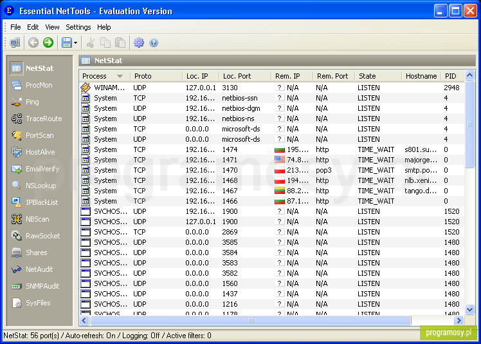The image size is (481, 344).
Task: Click the Copy toolbar icon
Action: coord(105,43)
